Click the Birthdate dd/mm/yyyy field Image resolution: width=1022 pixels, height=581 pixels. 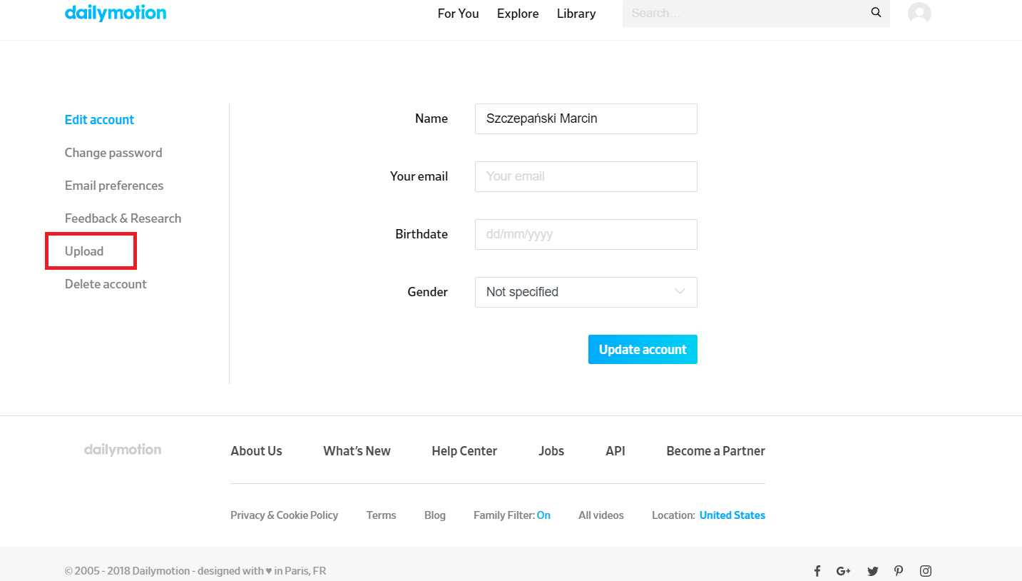pyautogui.click(x=586, y=234)
